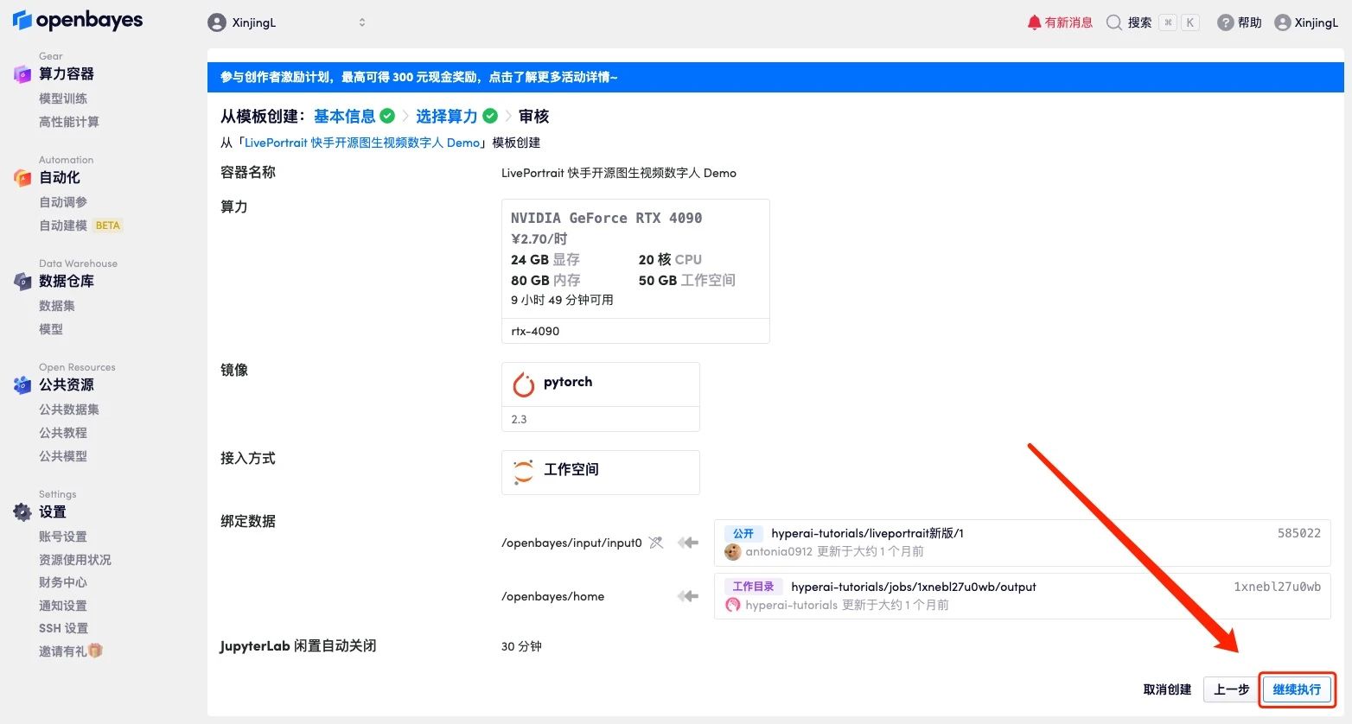Click the 自动化 Automation sidebar icon
Screen dimensions: 1352x724
point(22,178)
